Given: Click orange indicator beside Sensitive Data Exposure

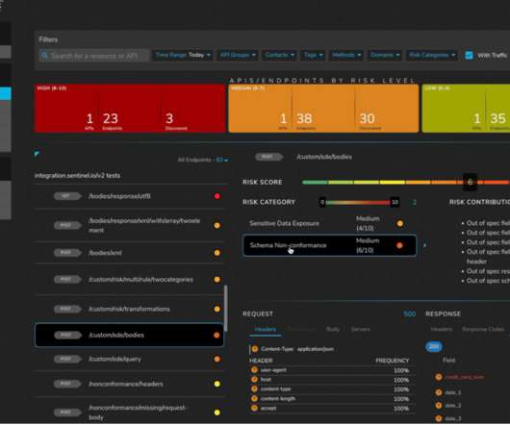Looking at the screenshot, I should (x=400, y=223).
